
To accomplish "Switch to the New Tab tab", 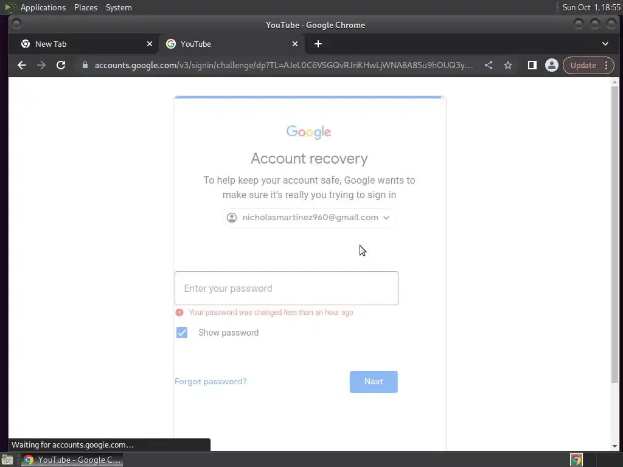I will [84, 44].
